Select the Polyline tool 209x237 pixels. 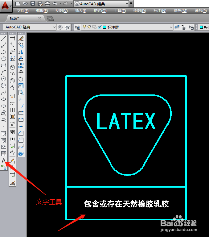pos(4,52)
